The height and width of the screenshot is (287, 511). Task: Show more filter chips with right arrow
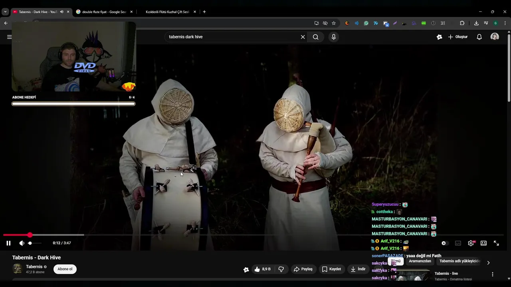tap(488, 263)
